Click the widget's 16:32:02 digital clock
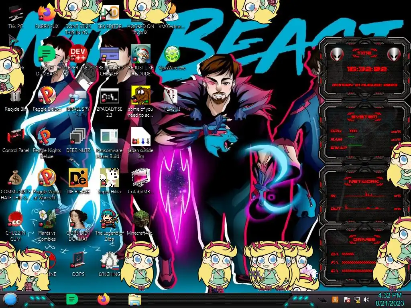Screen dimensions: 411x308 (x=366, y=69)
